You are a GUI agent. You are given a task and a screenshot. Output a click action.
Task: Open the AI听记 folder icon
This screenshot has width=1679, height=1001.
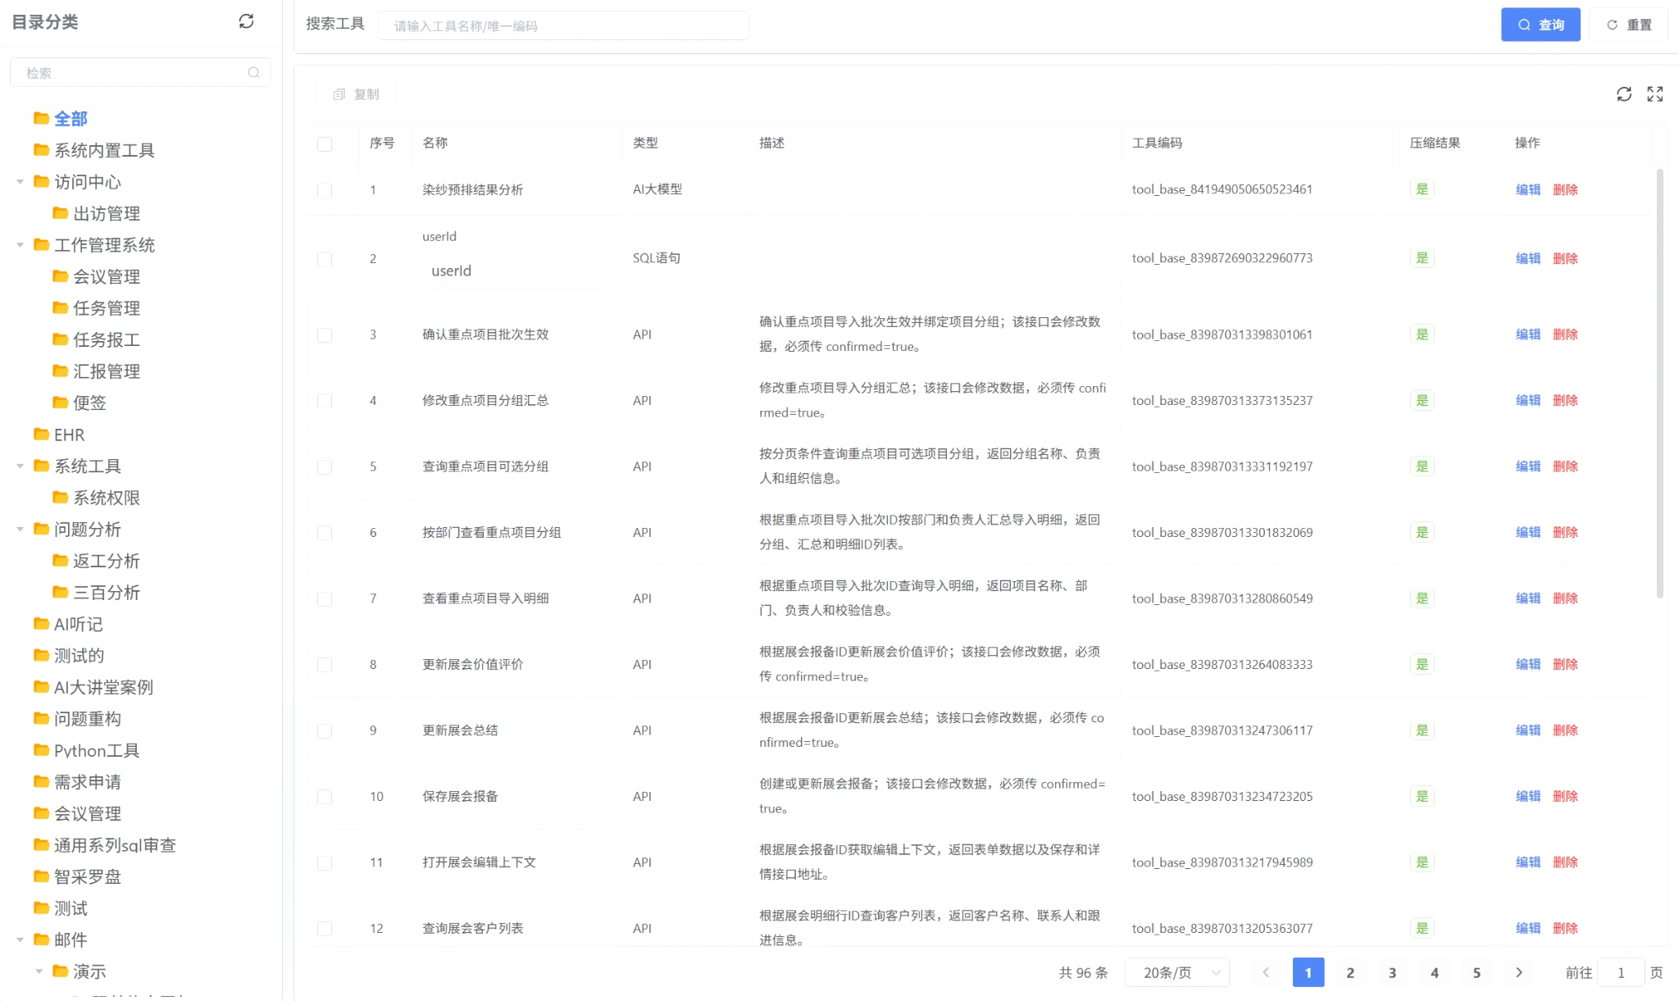click(x=41, y=623)
